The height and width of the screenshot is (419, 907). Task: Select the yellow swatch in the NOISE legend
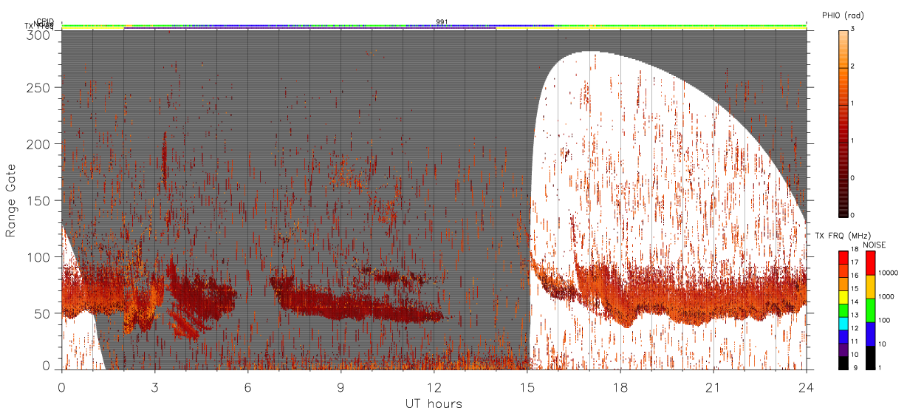pyautogui.click(x=870, y=287)
